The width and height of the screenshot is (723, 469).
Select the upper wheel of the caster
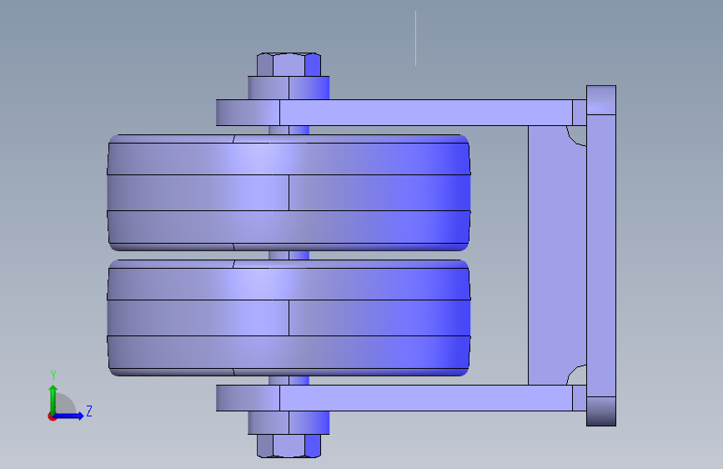tap(289, 193)
